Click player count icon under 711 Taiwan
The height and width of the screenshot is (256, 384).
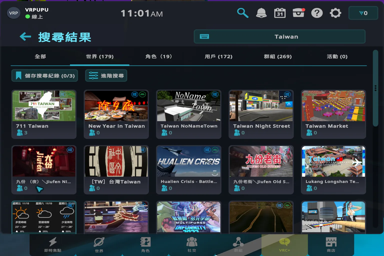(x=19, y=133)
